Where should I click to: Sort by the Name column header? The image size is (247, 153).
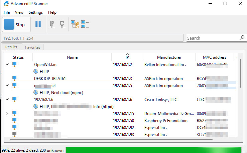coord(72,57)
